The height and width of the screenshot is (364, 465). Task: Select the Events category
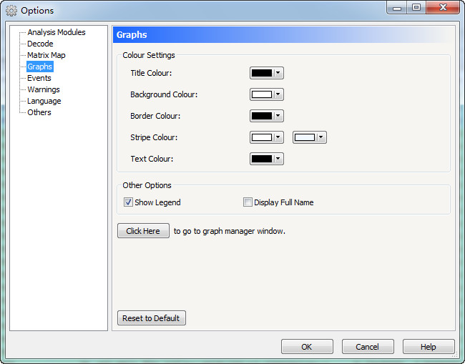39,78
